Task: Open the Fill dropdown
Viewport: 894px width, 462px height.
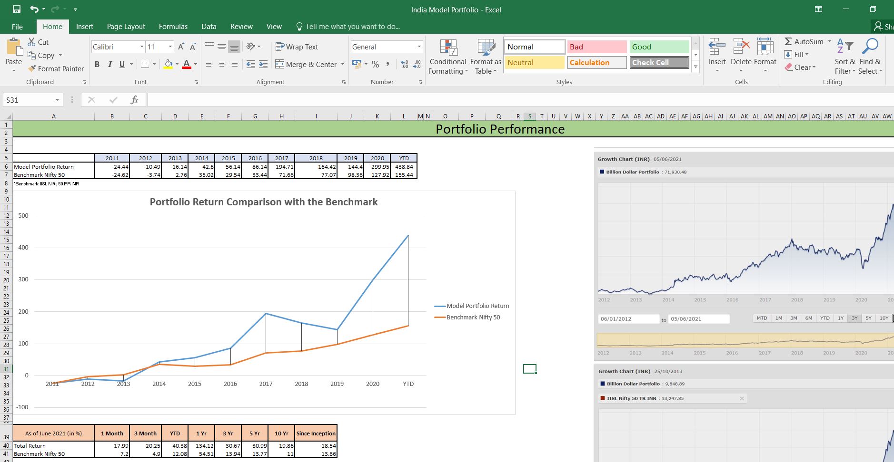Action: tap(796, 54)
